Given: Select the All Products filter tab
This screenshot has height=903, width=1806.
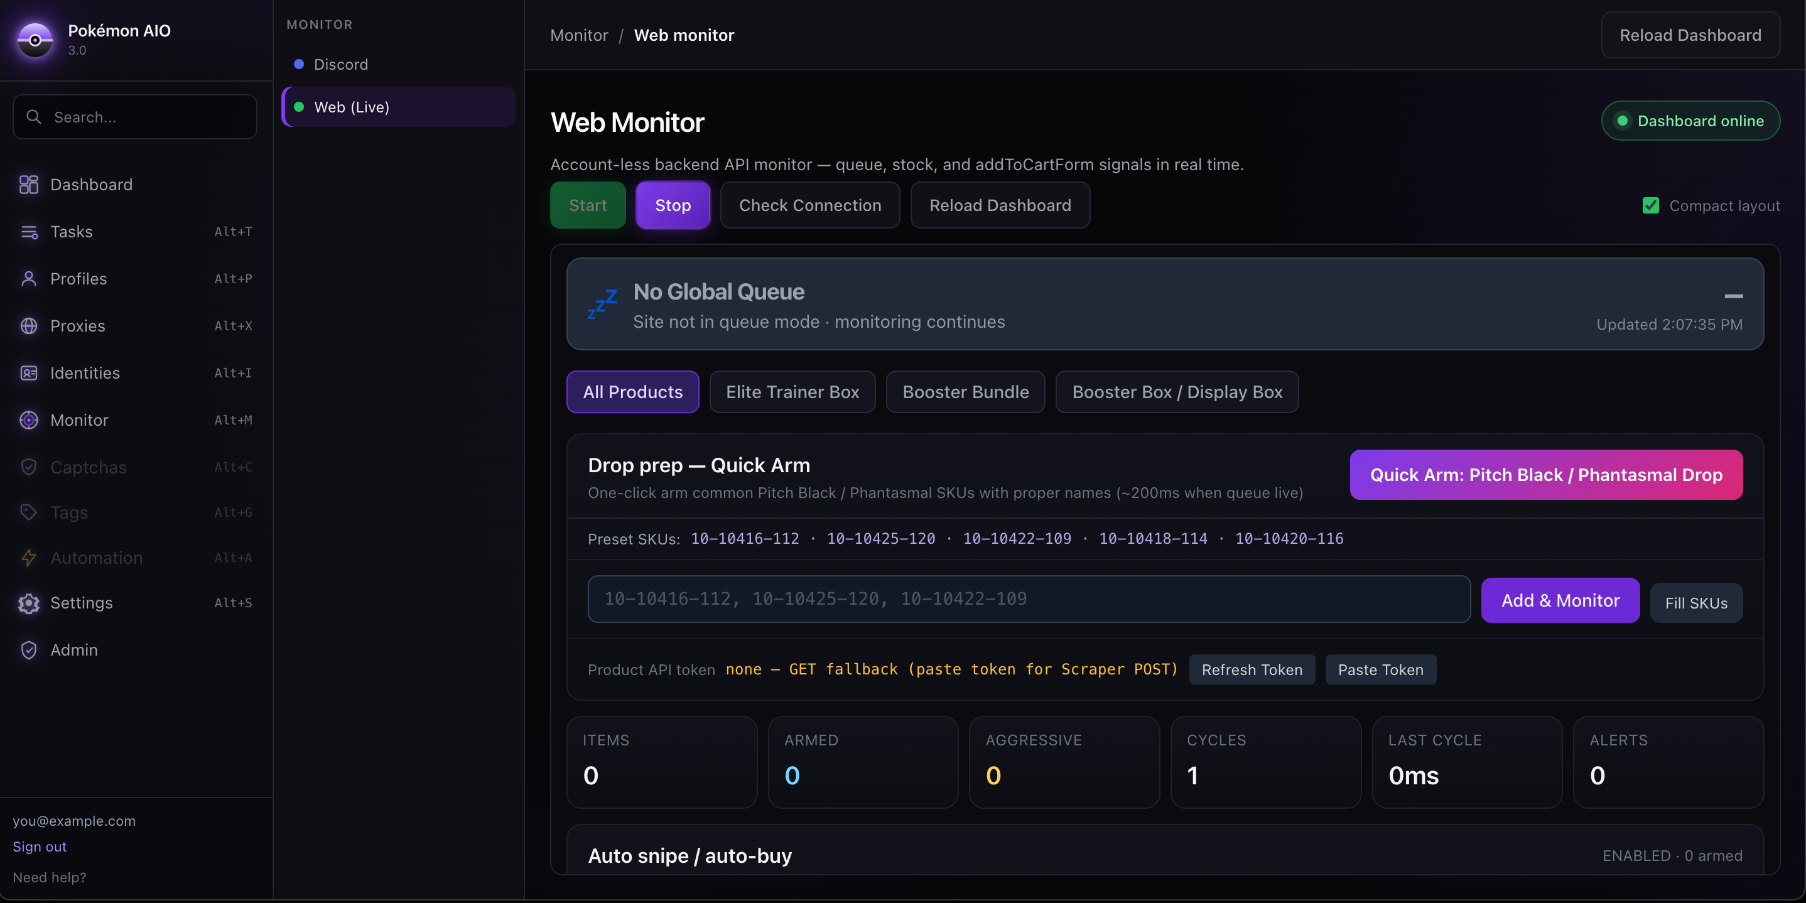Looking at the screenshot, I should click(x=632, y=391).
